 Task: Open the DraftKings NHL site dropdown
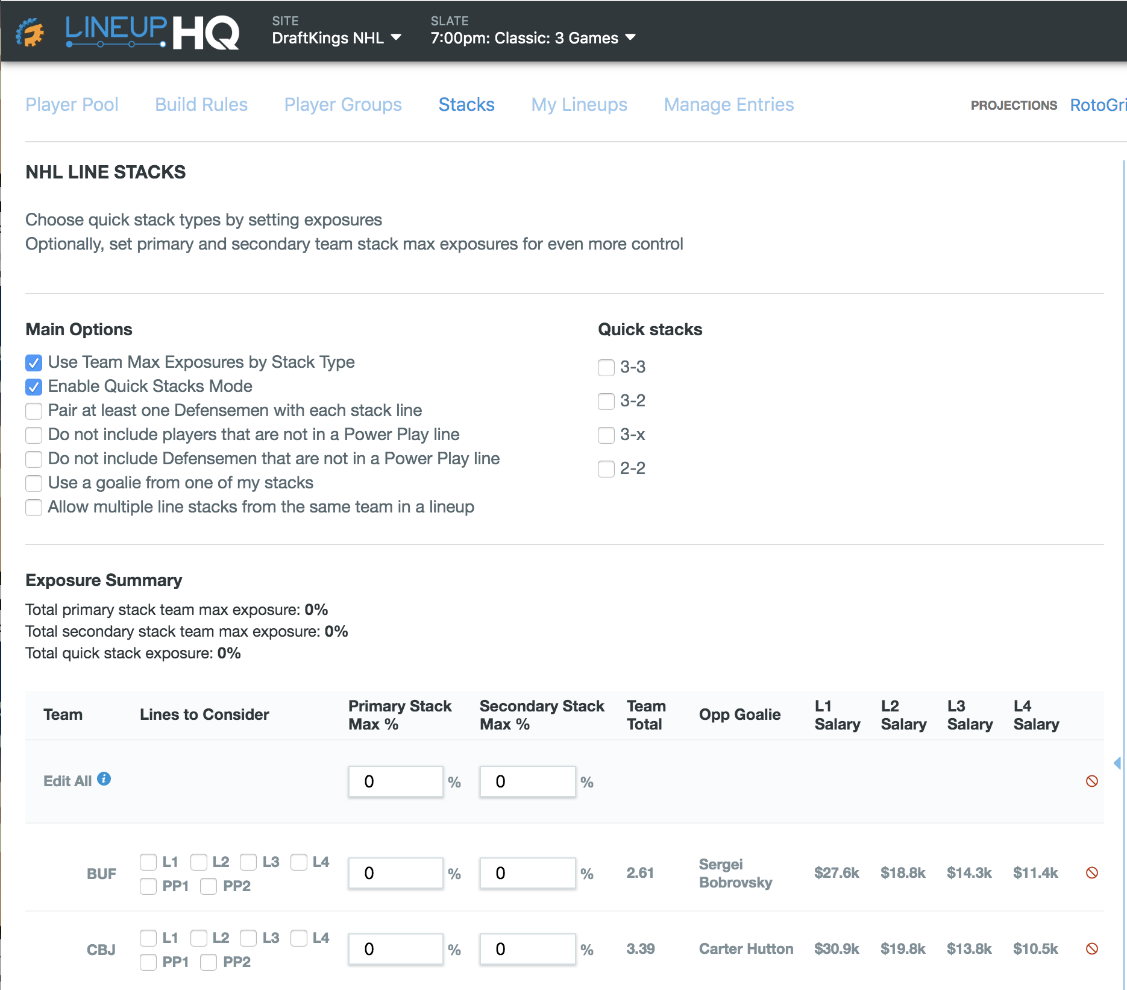pos(336,38)
